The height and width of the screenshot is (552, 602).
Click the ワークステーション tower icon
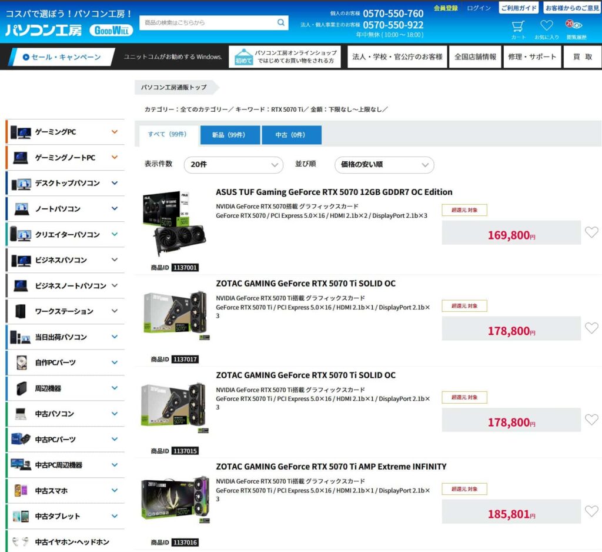(21, 311)
